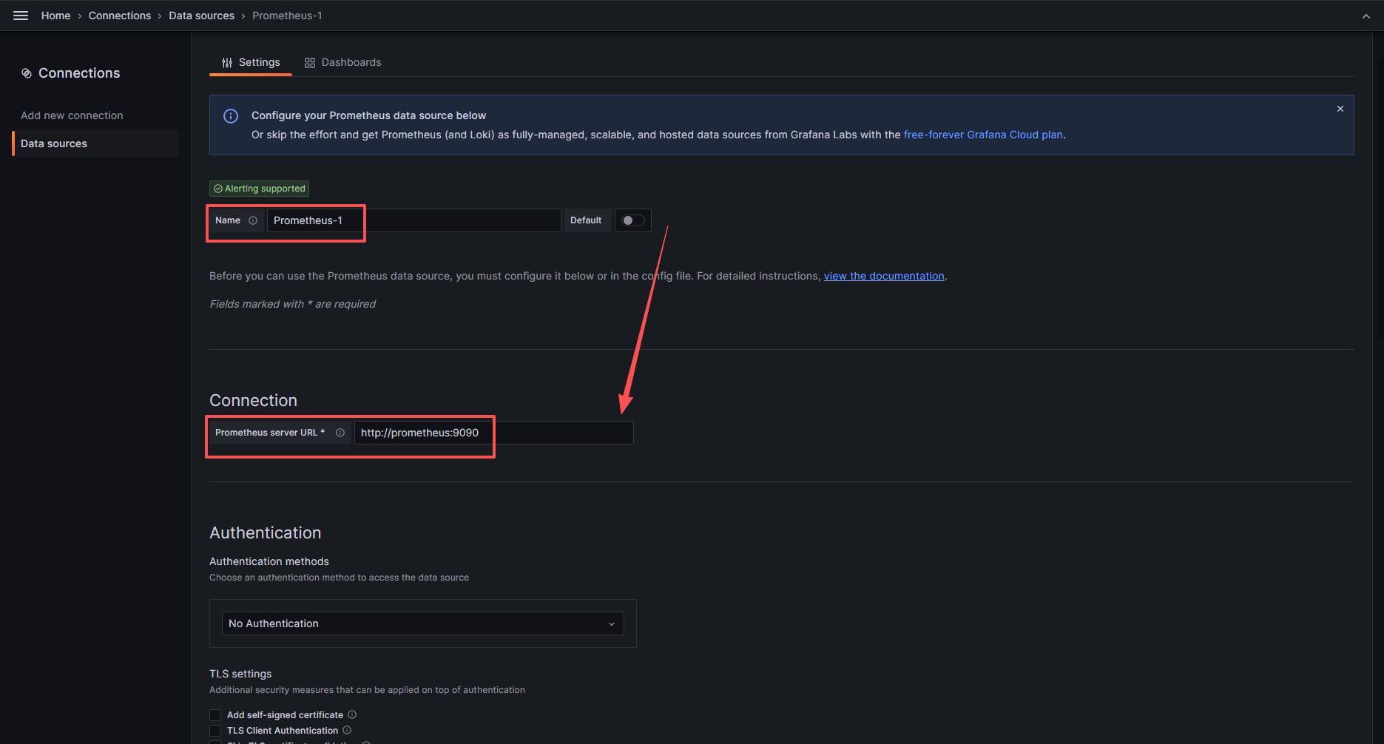Image resolution: width=1384 pixels, height=744 pixels.
Task: Click the Connections plug icon in sidebar
Action: point(27,72)
